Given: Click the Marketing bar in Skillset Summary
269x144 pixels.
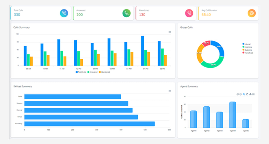Looking at the screenshot, I should (89, 124).
